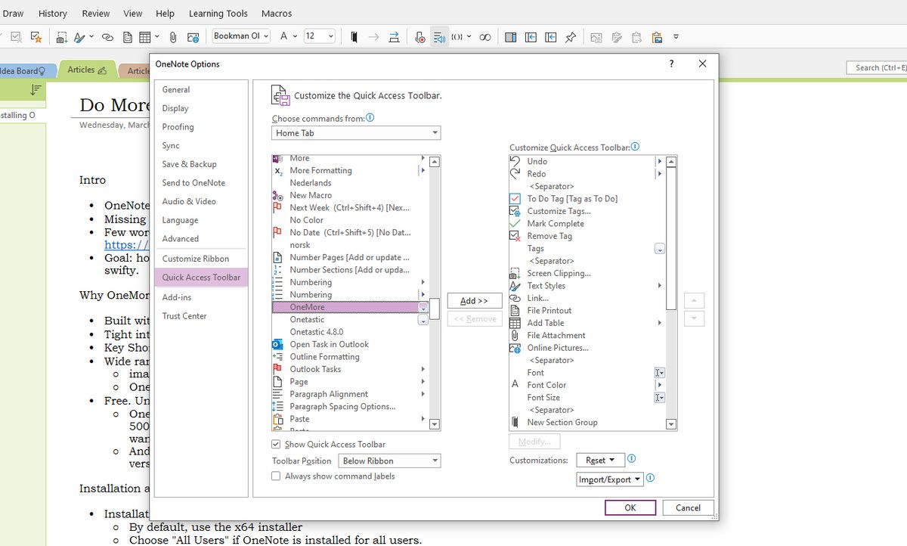The height and width of the screenshot is (546, 907).
Task: Expand the Outlook Tasks submenu arrow in the commands list
Action: (423, 369)
